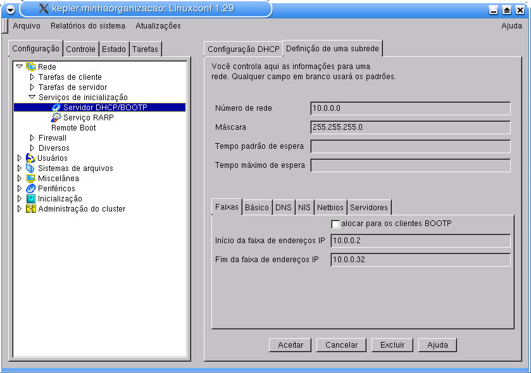Click Fim da faixa de endereços field
The height and width of the screenshot is (373, 531).
coord(420,260)
